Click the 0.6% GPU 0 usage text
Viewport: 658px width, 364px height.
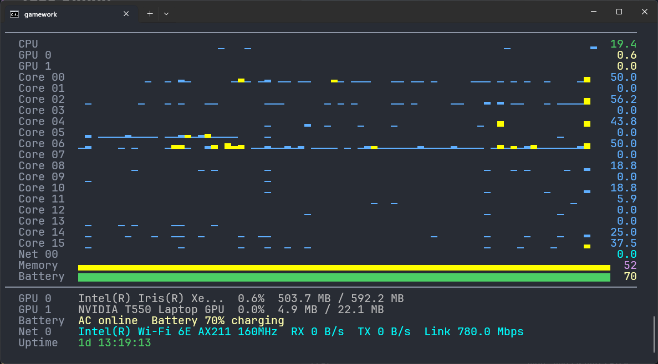coord(251,298)
